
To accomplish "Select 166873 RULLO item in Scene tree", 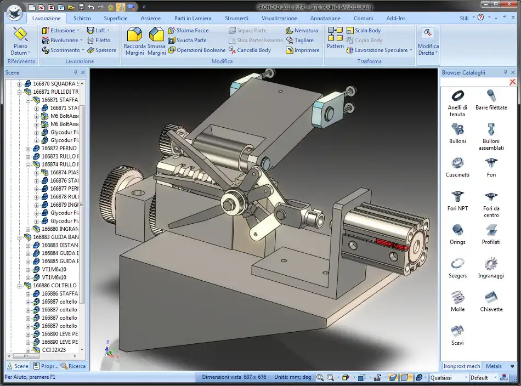I will pos(59,156).
